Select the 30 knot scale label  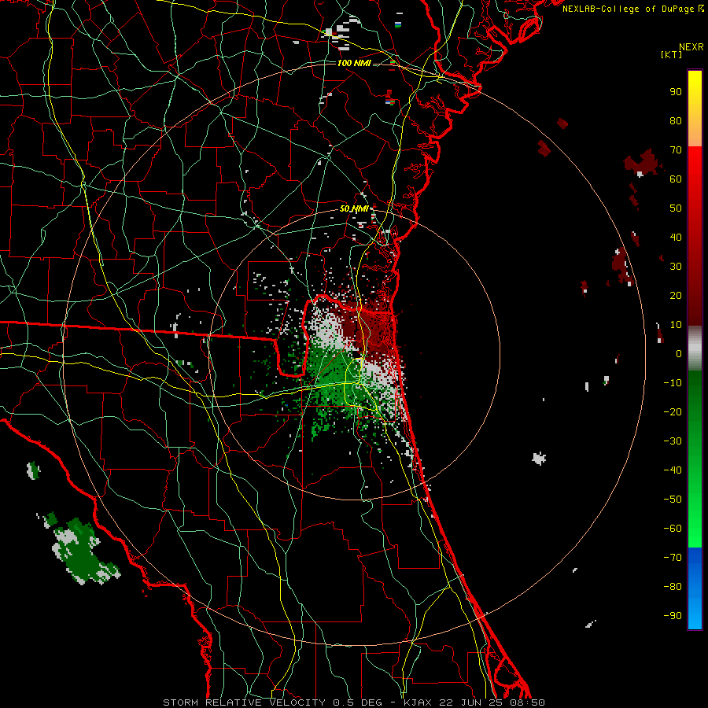676,267
